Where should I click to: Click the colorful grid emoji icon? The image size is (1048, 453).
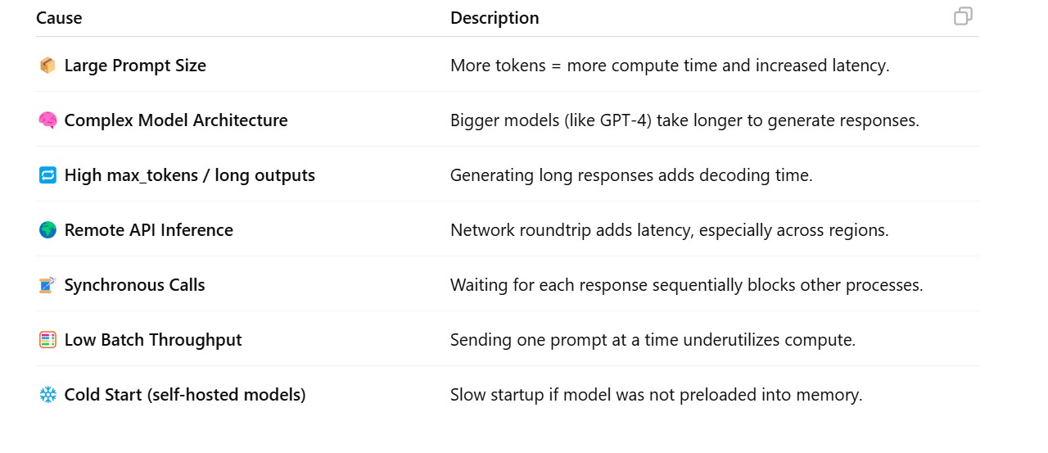click(x=47, y=340)
